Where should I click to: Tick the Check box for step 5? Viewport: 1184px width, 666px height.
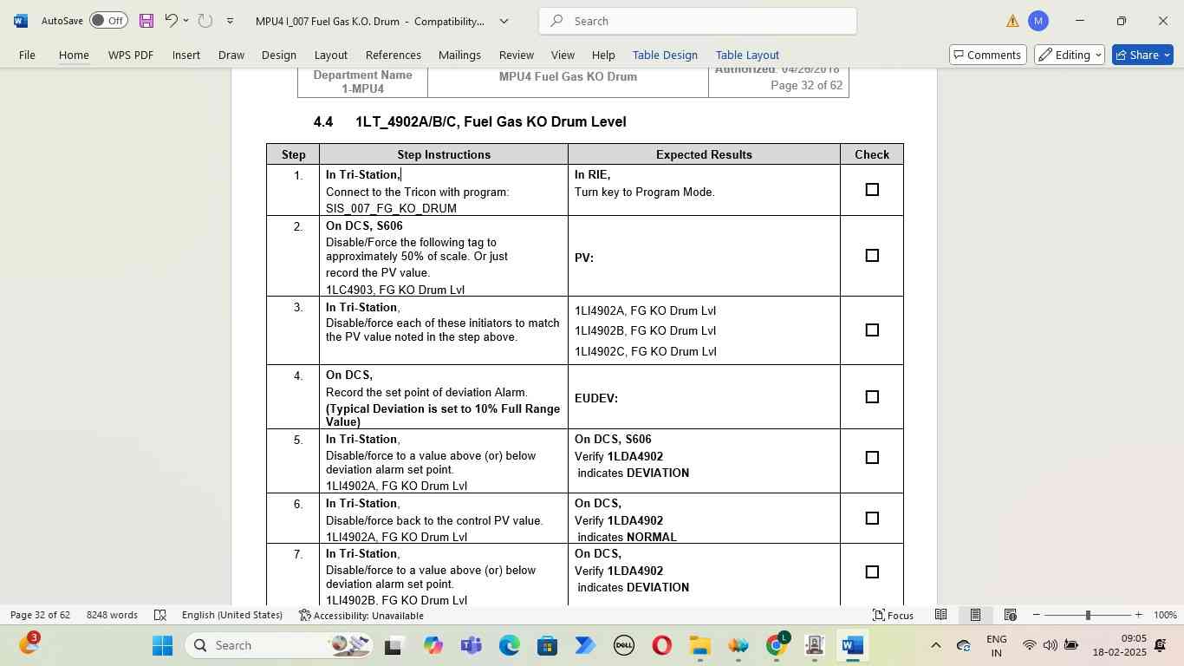point(872,458)
